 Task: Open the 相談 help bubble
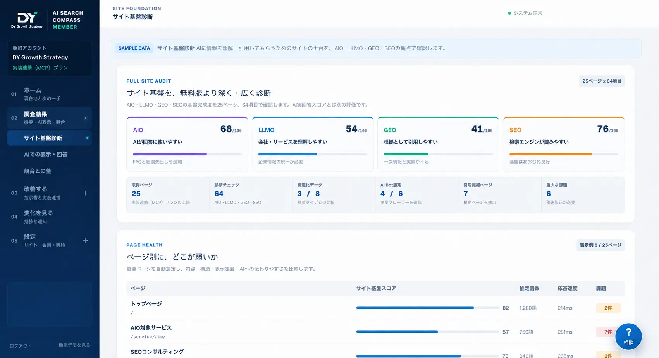[x=628, y=336]
